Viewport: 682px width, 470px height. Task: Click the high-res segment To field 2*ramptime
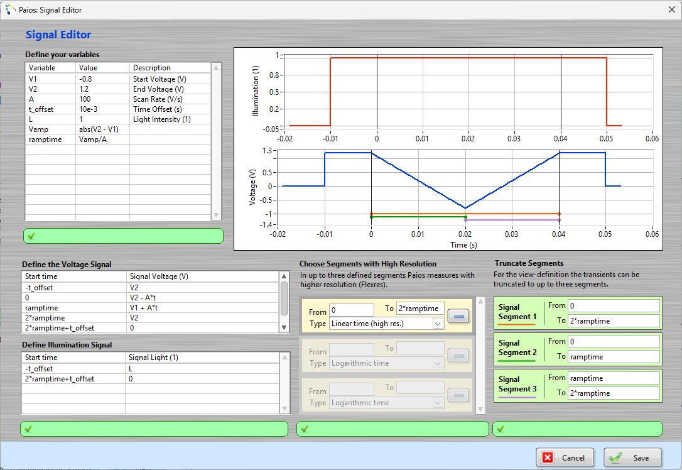click(x=420, y=308)
